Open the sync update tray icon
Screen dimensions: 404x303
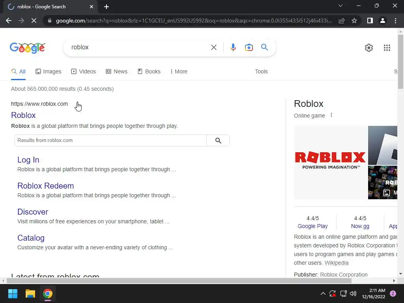tap(333, 294)
